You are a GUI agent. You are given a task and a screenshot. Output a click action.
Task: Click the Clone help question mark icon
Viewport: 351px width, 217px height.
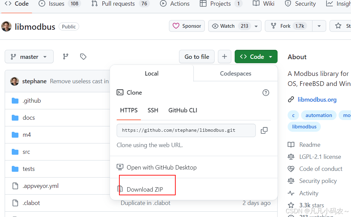pyautogui.click(x=266, y=93)
